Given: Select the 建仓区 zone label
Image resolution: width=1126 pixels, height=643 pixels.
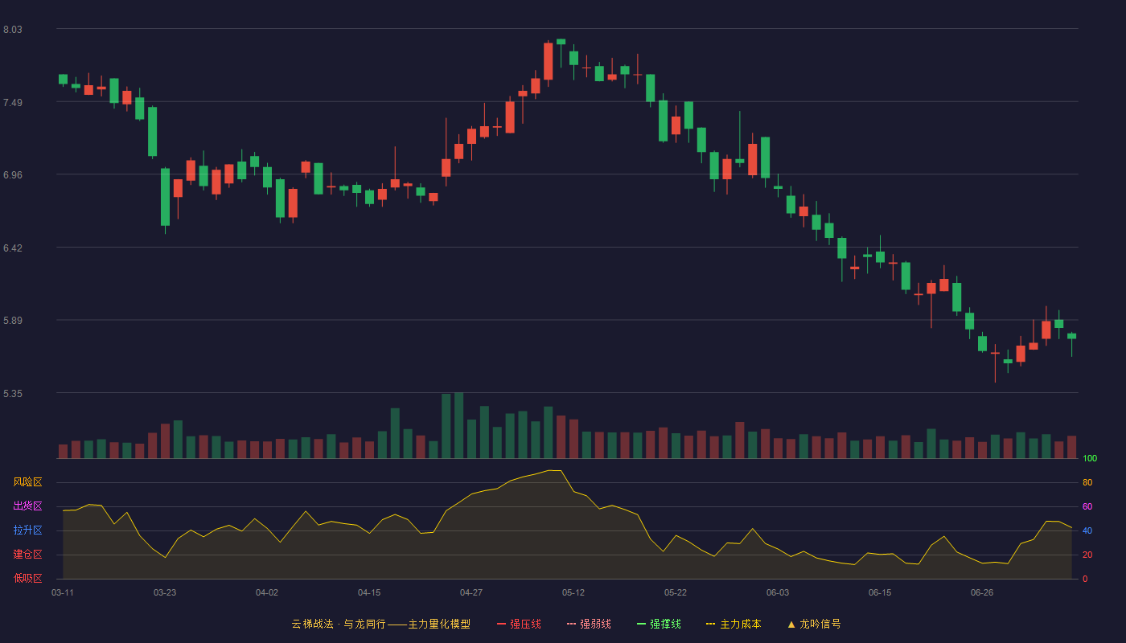Looking at the screenshot, I should tap(27, 555).
